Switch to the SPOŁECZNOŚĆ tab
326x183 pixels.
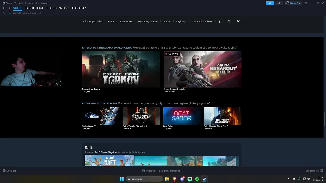(x=58, y=8)
